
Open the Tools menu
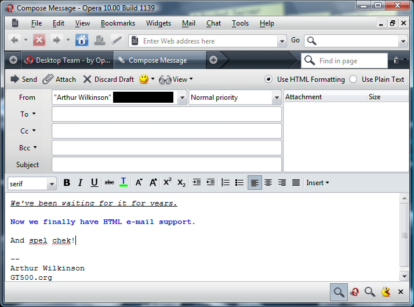point(240,23)
